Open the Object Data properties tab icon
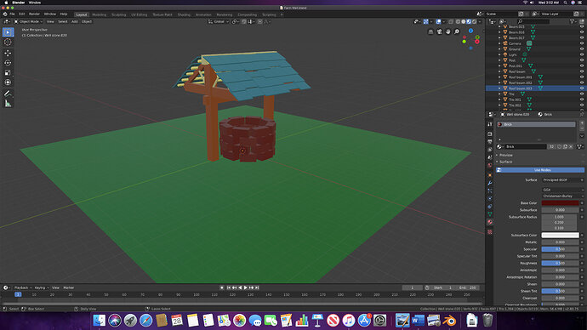Screen dimensions: 587x330 (490, 214)
